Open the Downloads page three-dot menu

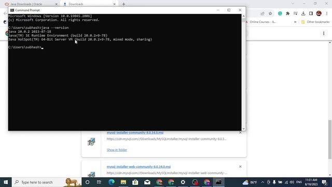[324, 33]
